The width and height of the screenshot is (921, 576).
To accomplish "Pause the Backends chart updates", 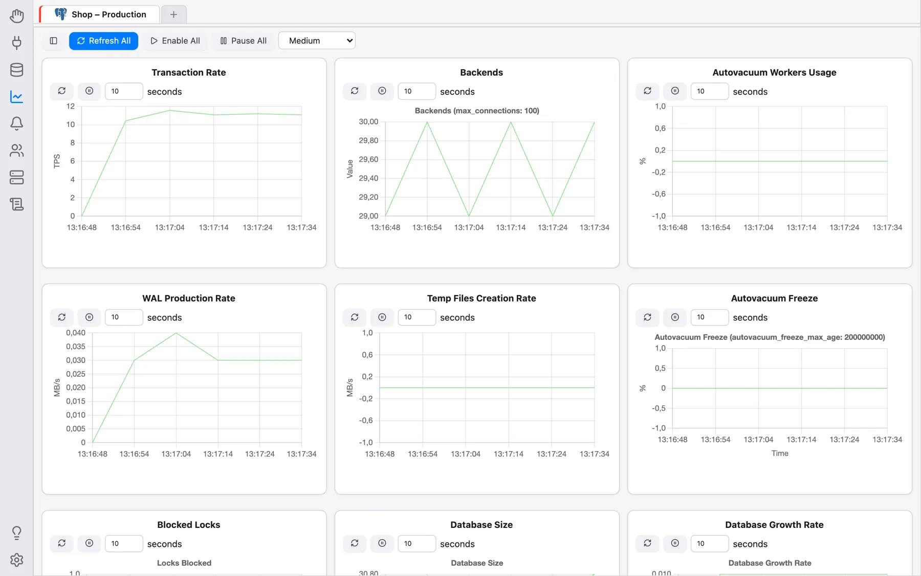I will [x=382, y=91].
